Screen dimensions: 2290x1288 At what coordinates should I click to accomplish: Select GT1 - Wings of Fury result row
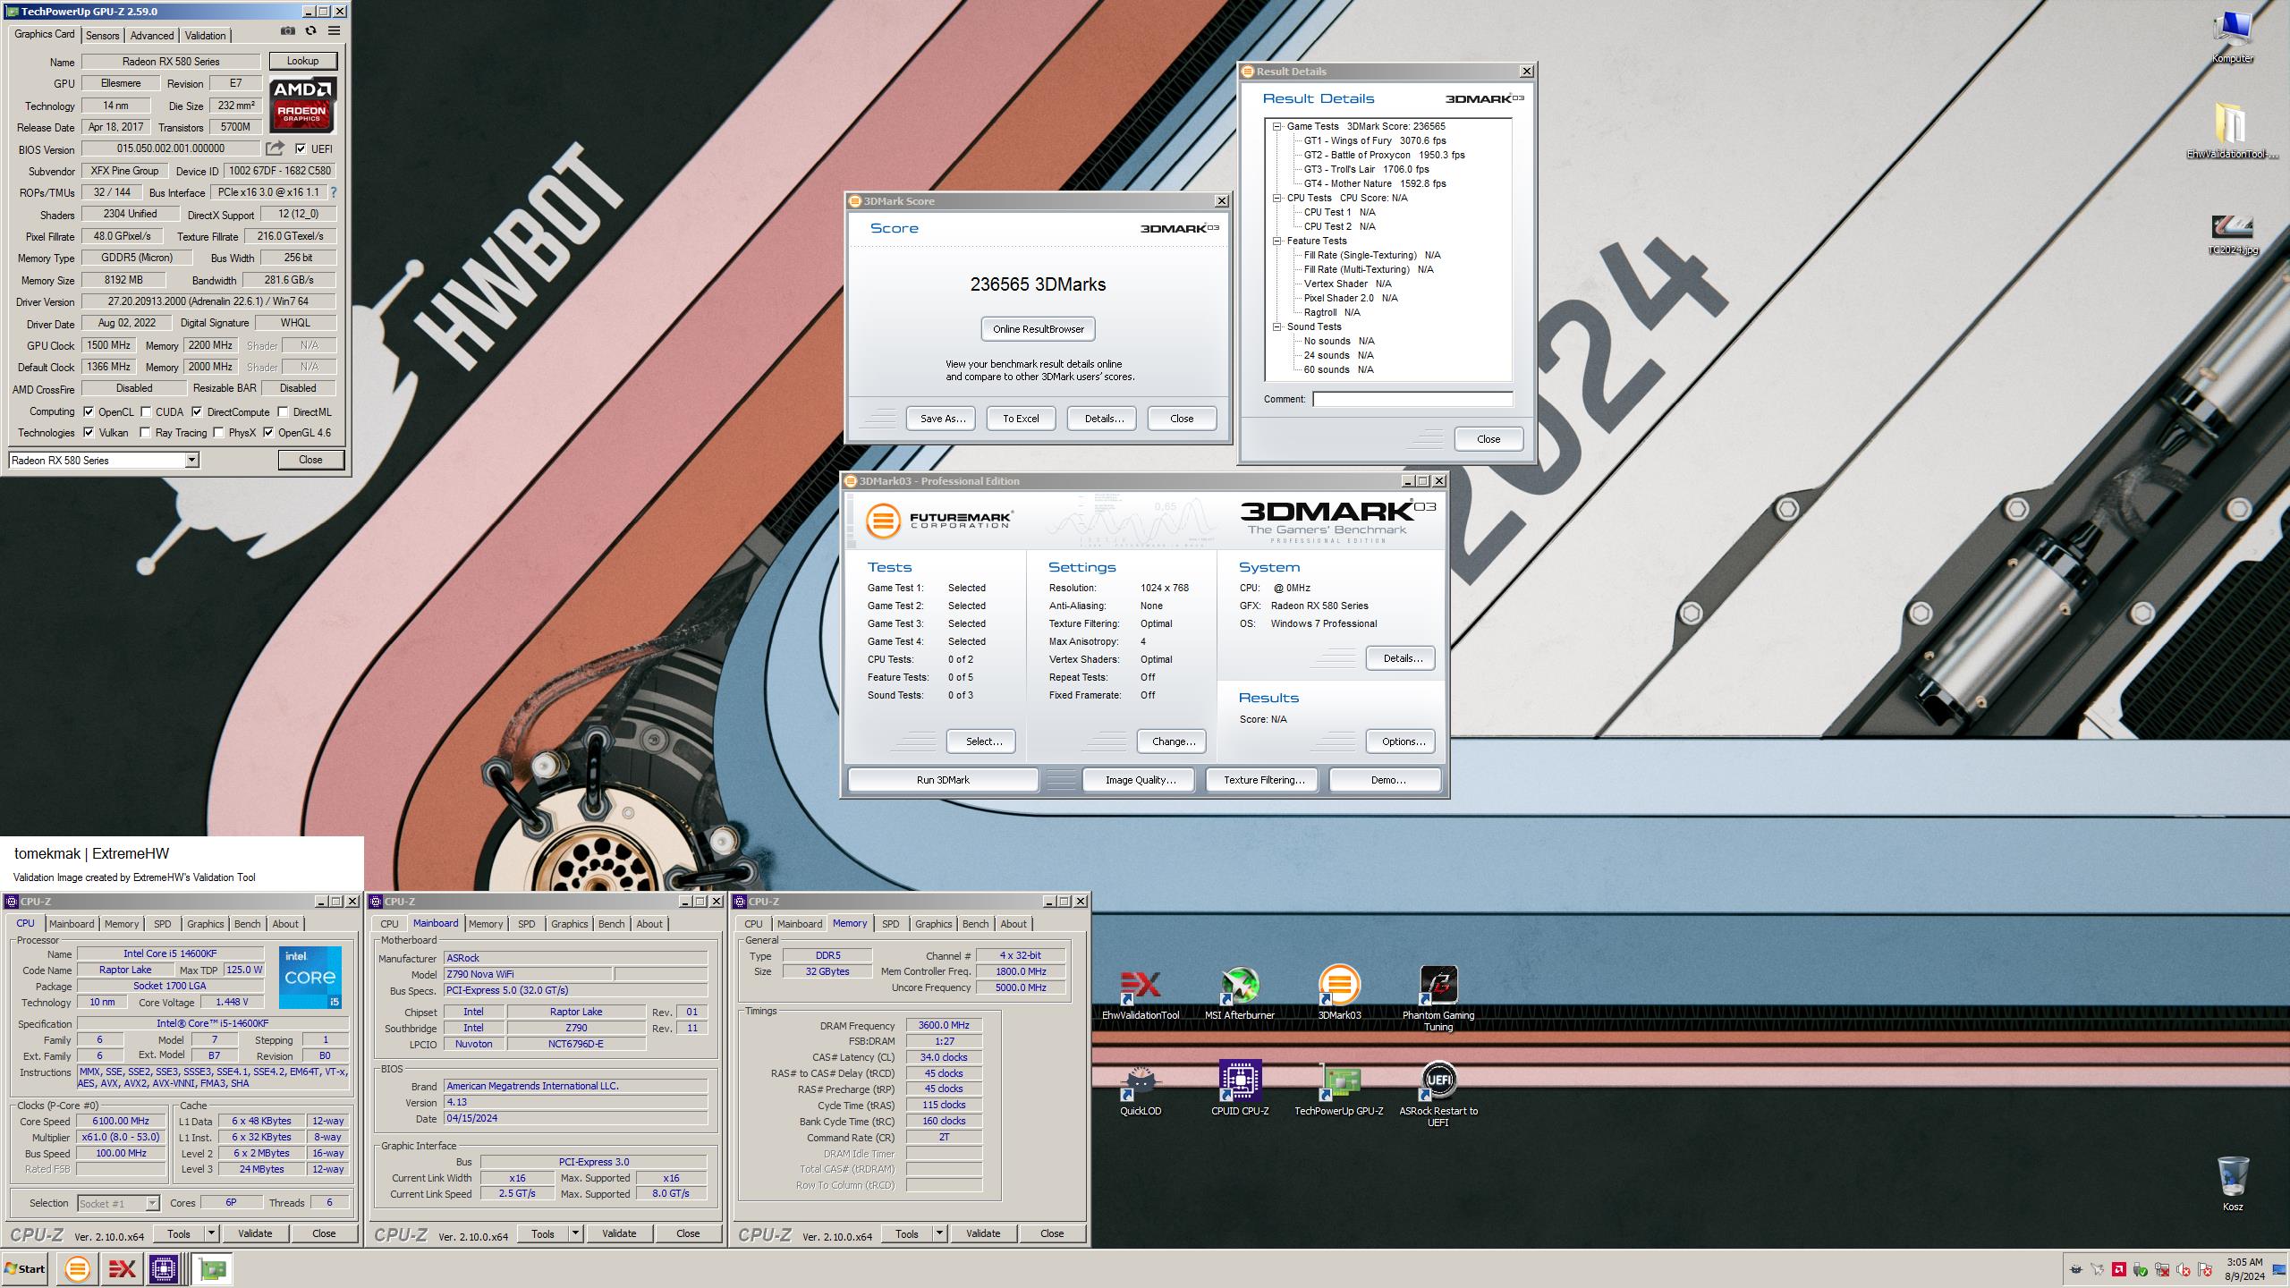click(x=1375, y=141)
